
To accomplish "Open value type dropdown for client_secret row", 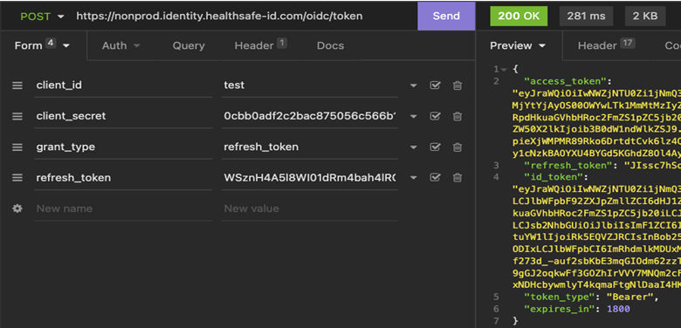I will click(x=414, y=116).
